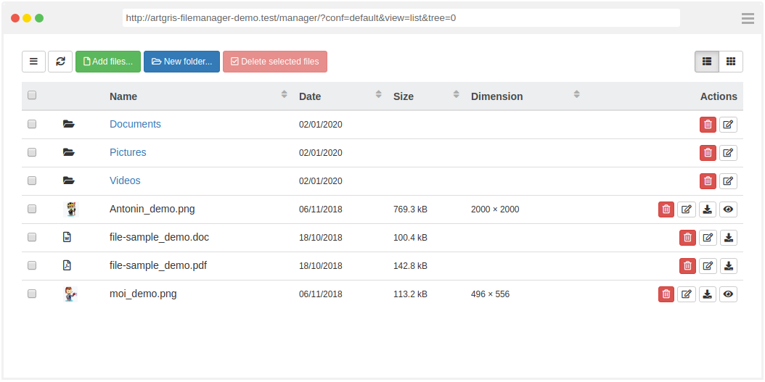
Task: Toggle the folder tree hamburger button
Action: pyautogui.click(x=33, y=62)
